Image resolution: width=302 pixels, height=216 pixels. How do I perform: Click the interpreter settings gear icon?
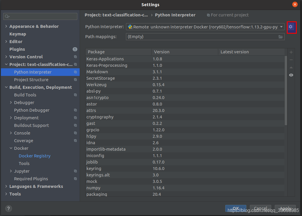click(x=291, y=27)
